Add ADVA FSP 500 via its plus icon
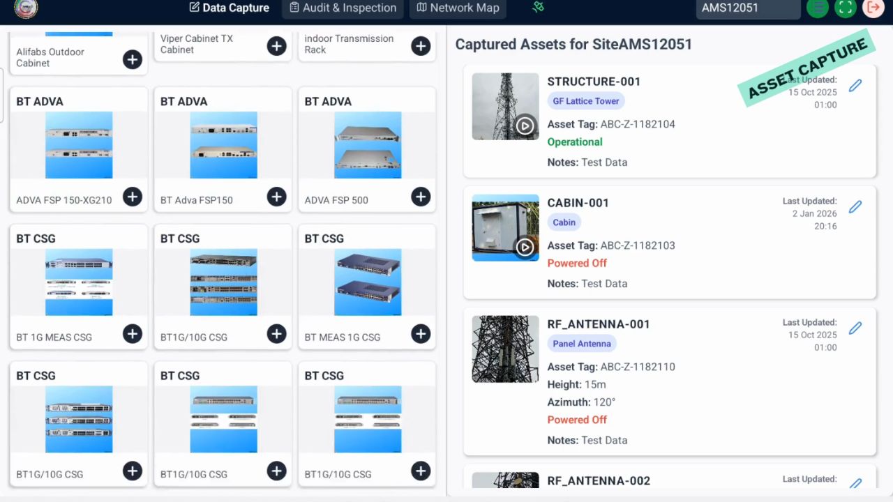This screenshot has height=502, width=893. (x=421, y=197)
